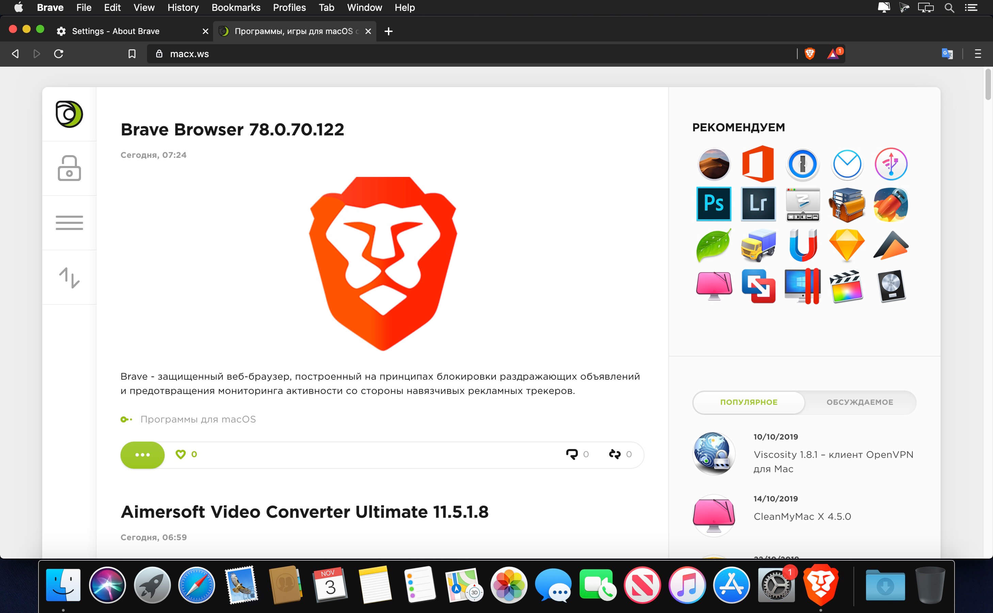Viewport: 993px width, 613px height.
Task: Click the green more options button
Action: tap(142, 455)
